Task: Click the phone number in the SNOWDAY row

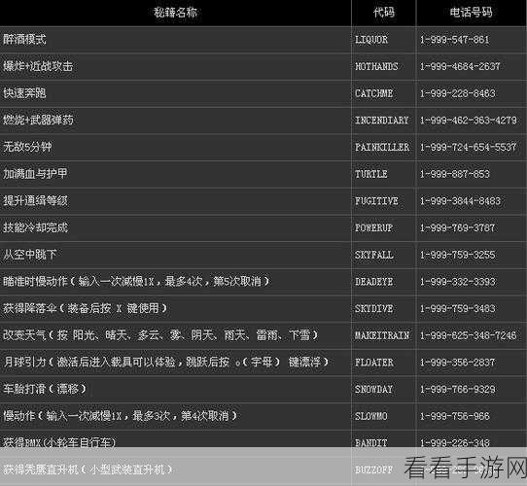Action: (x=457, y=389)
